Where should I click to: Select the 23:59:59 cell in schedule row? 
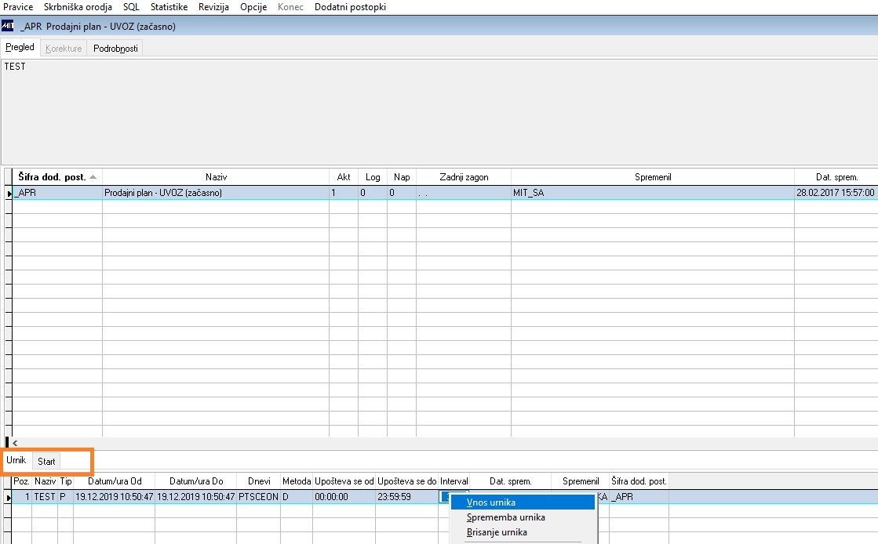click(x=406, y=496)
